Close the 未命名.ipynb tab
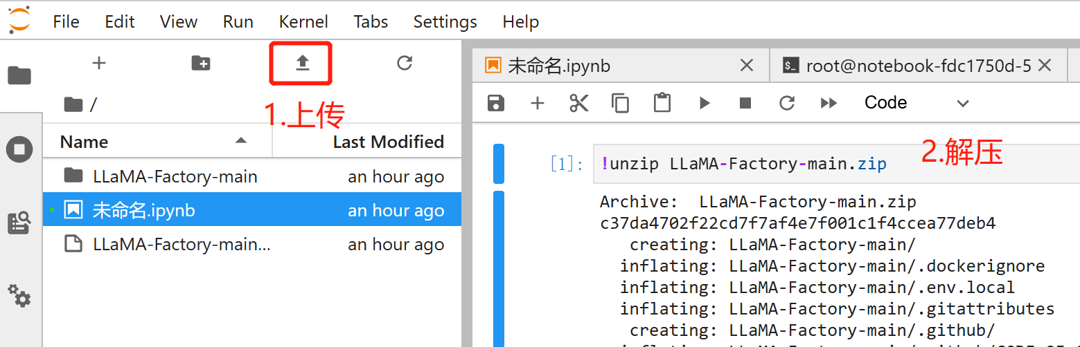The height and width of the screenshot is (347, 1080). click(x=747, y=66)
